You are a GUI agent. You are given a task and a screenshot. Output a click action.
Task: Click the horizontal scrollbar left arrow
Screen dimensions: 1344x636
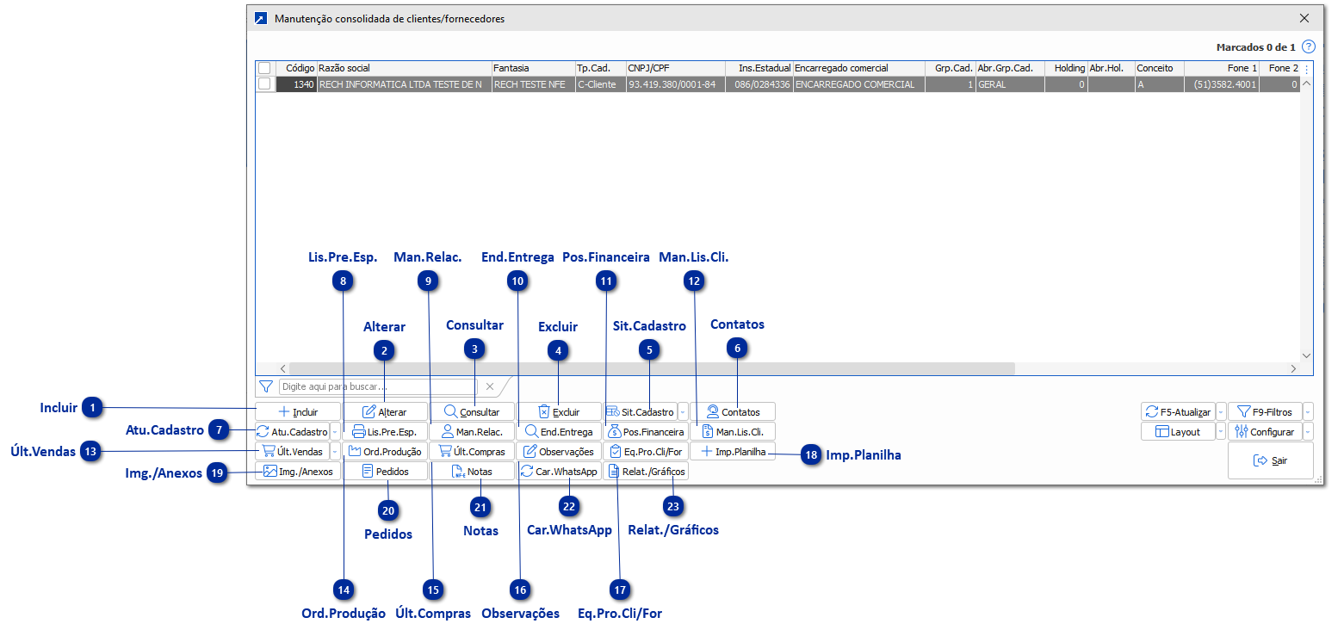click(x=283, y=368)
